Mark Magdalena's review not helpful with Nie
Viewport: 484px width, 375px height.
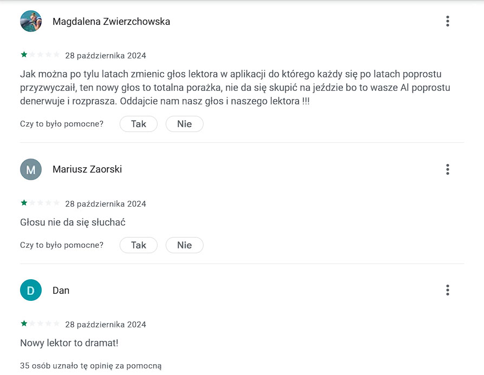185,124
